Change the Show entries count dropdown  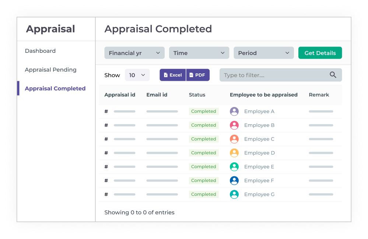[x=137, y=75]
